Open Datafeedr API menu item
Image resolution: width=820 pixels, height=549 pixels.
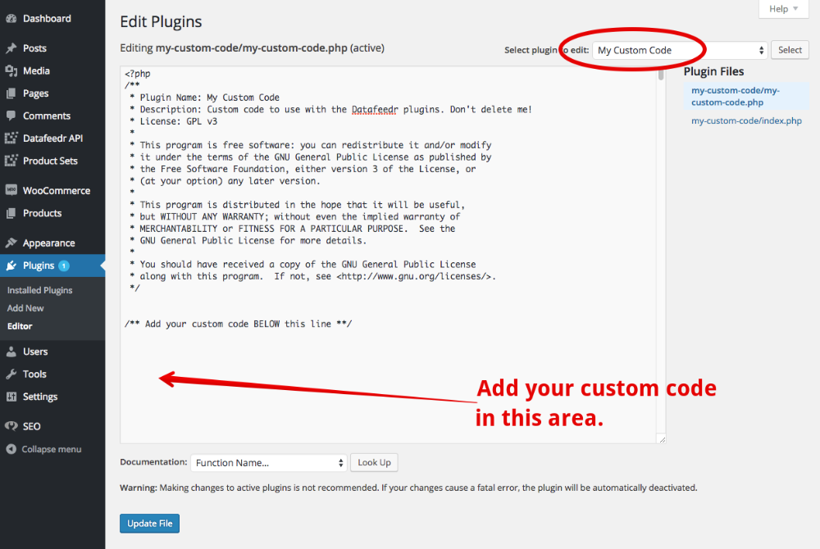pyautogui.click(x=52, y=138)
